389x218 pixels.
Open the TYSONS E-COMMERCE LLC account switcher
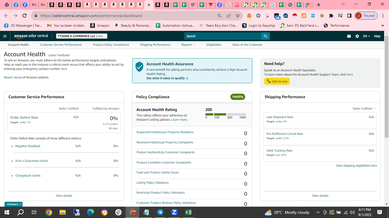[82, 36]
